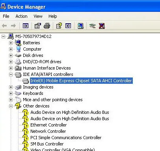The height and width of the screenshot is (151, 160).
Task: Click the Device Manager title bar icon
Action: point(3,6)
